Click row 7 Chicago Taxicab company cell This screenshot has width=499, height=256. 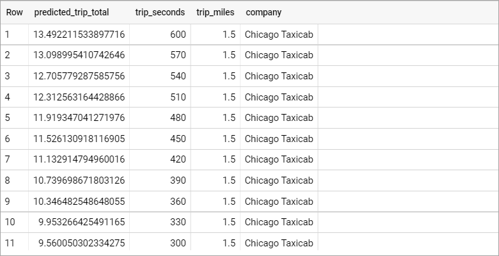[279, 159]
